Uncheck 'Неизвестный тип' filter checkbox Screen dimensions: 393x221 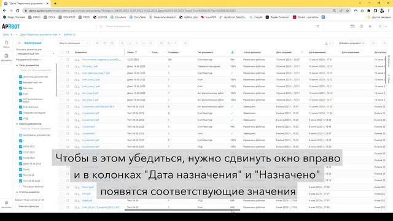(20, 82)
